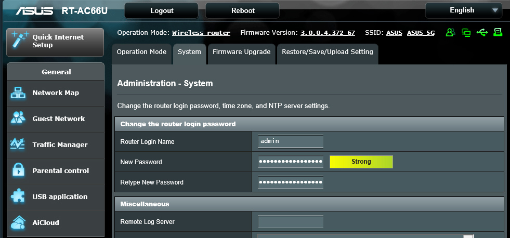The width and height of the screenshot is (510, 238).
Task: Go to Restore/Save/Upload Setting tab
Action: click(327, 52)
